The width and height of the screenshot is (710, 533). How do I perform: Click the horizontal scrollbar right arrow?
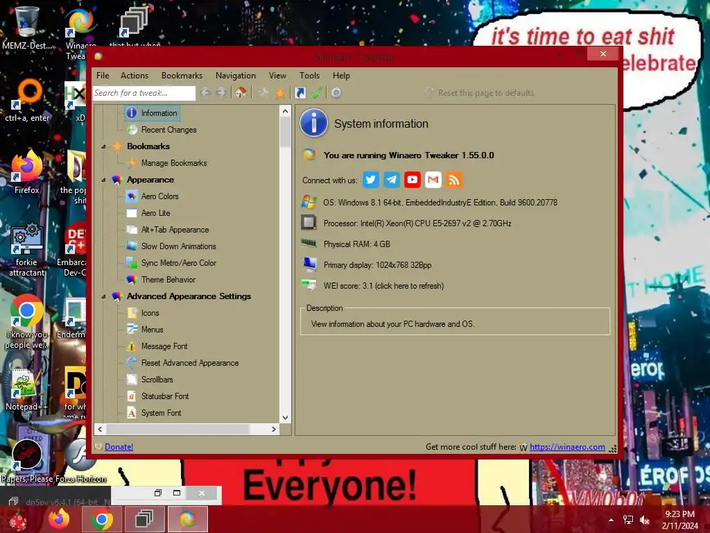pos(273,429)
